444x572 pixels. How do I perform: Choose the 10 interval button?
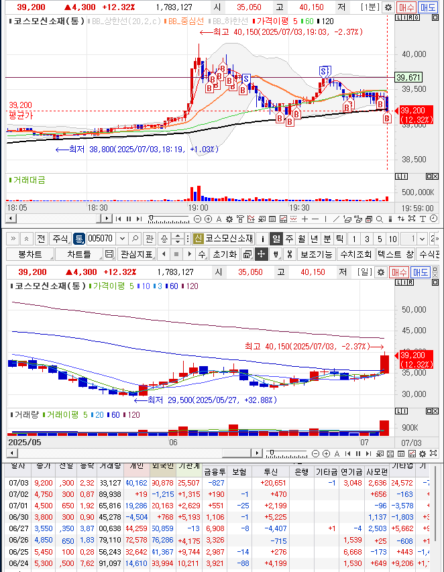392,239
